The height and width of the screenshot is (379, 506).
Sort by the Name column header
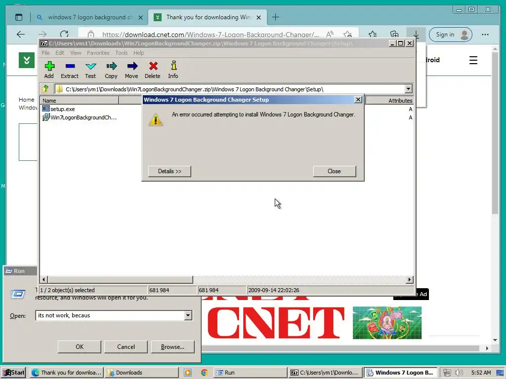[x=80, y=101]
